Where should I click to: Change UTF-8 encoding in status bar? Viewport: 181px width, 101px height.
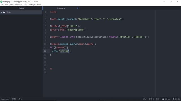(151, 99)
